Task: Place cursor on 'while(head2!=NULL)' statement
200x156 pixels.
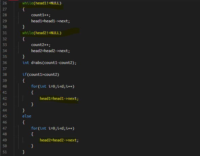Action: coord(42,33)
